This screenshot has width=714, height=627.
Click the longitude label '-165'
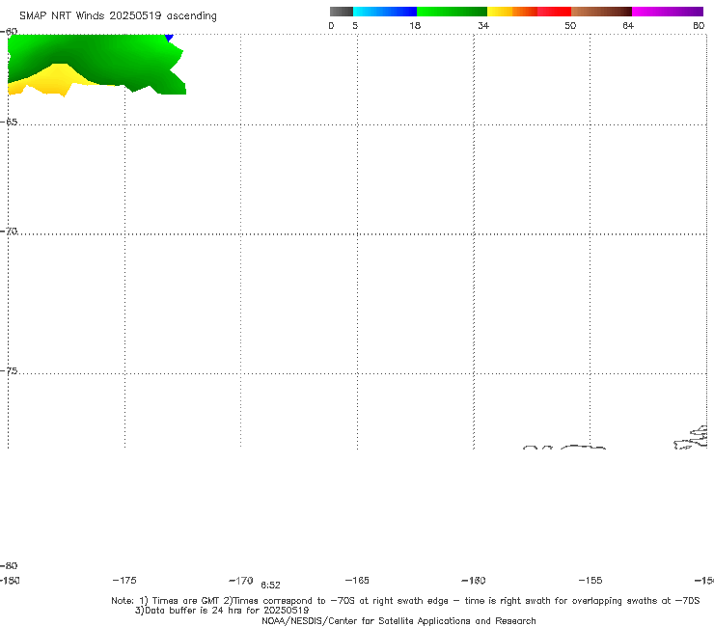point(357,580)
